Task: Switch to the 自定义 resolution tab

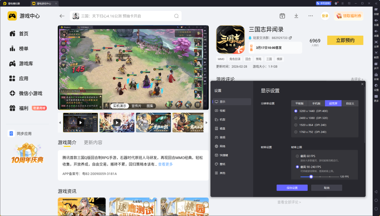Action: [x=350, y=103]
